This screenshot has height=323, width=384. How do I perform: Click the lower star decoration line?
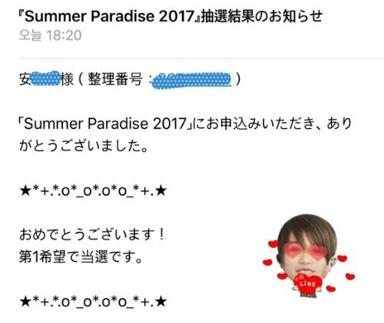(x=93, y=302)
